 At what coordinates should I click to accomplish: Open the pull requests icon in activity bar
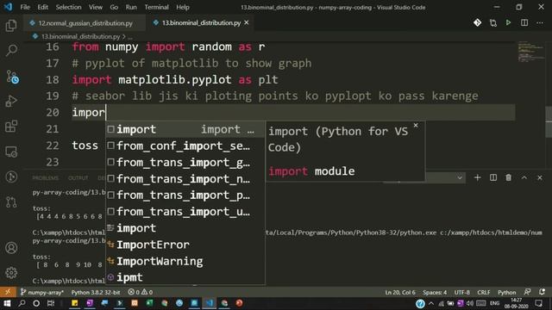tap(11, 202)
